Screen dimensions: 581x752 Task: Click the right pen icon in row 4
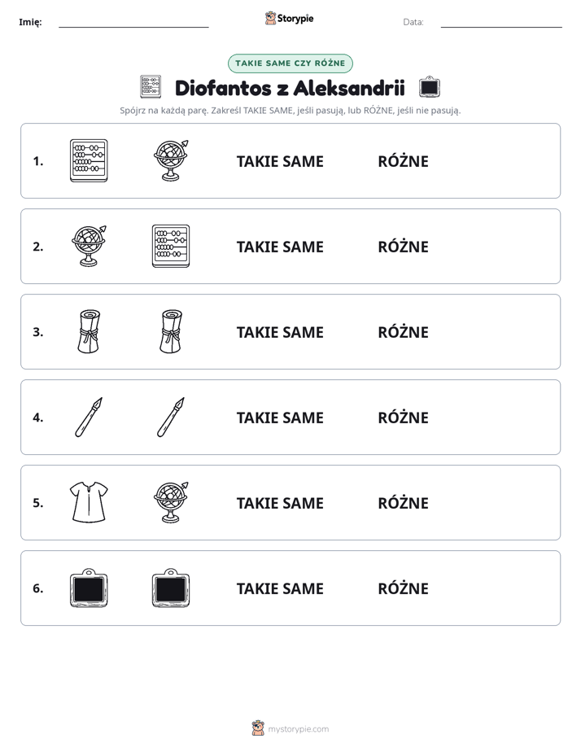tap(171, 417)
